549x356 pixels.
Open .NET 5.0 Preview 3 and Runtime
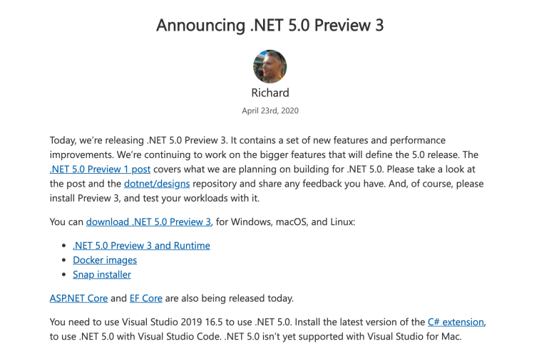(x=141, y=246)
